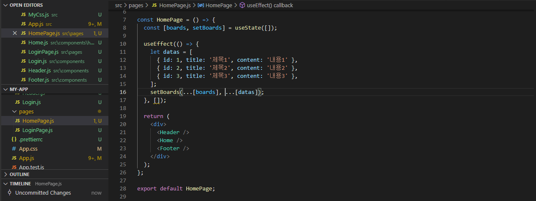Click JS icon of MyCss.js
Screen dimensions: 536x201
point(23,15)
